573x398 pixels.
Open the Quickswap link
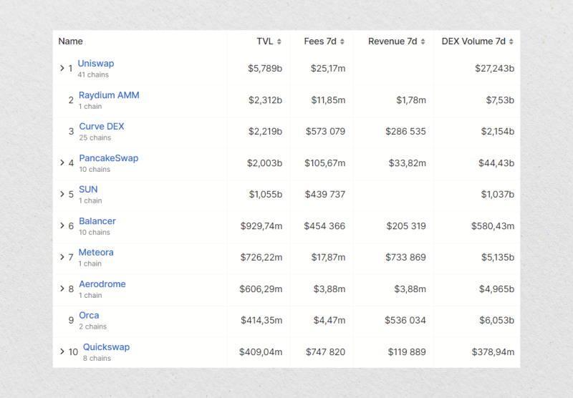(x=106, y=347)
